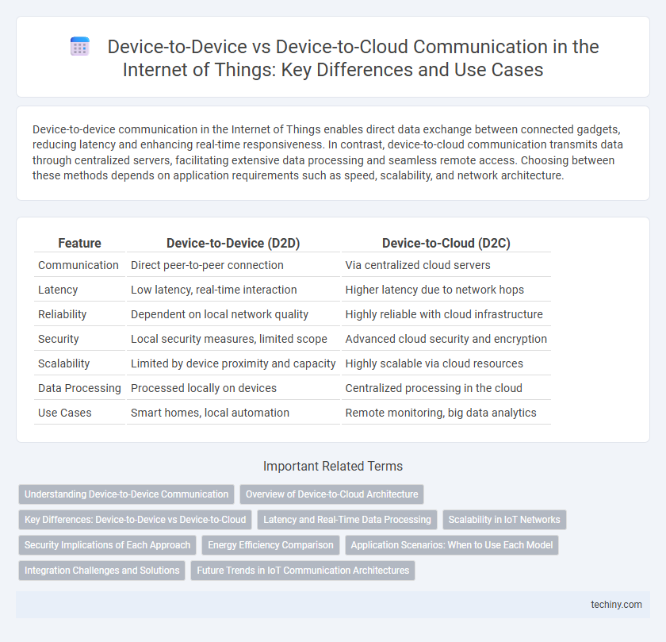The image size is (666, 642).
Task: Open Future Trends in IoT Communication Architectures tag
Action: coord(303,571)
